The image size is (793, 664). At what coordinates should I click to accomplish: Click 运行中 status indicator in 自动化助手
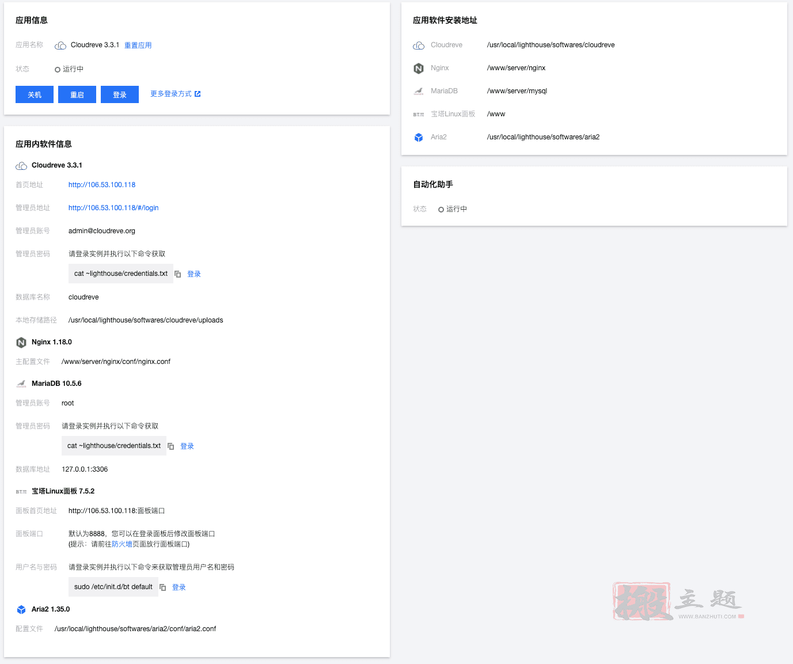pyautogui.click(x=453, y=209)
